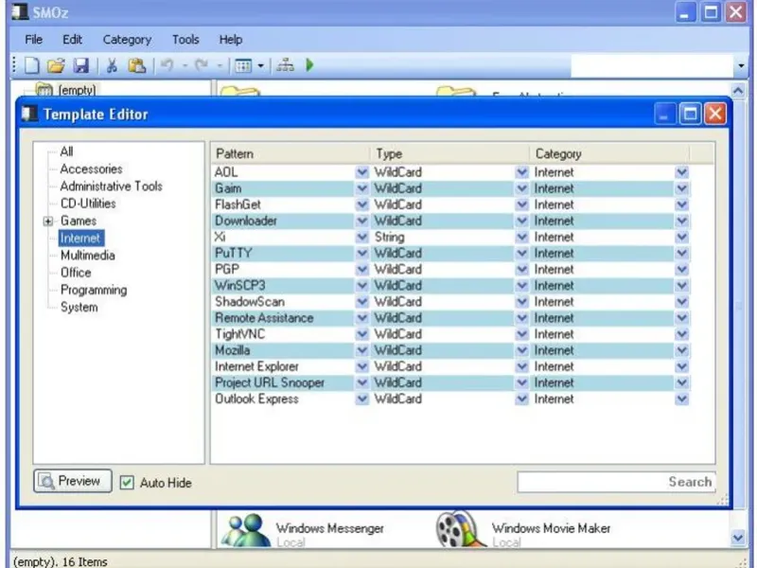This screenshot has width=757, height=568.
Task: Open the View mode dropdown arrow
Action: tap(261, 65)
